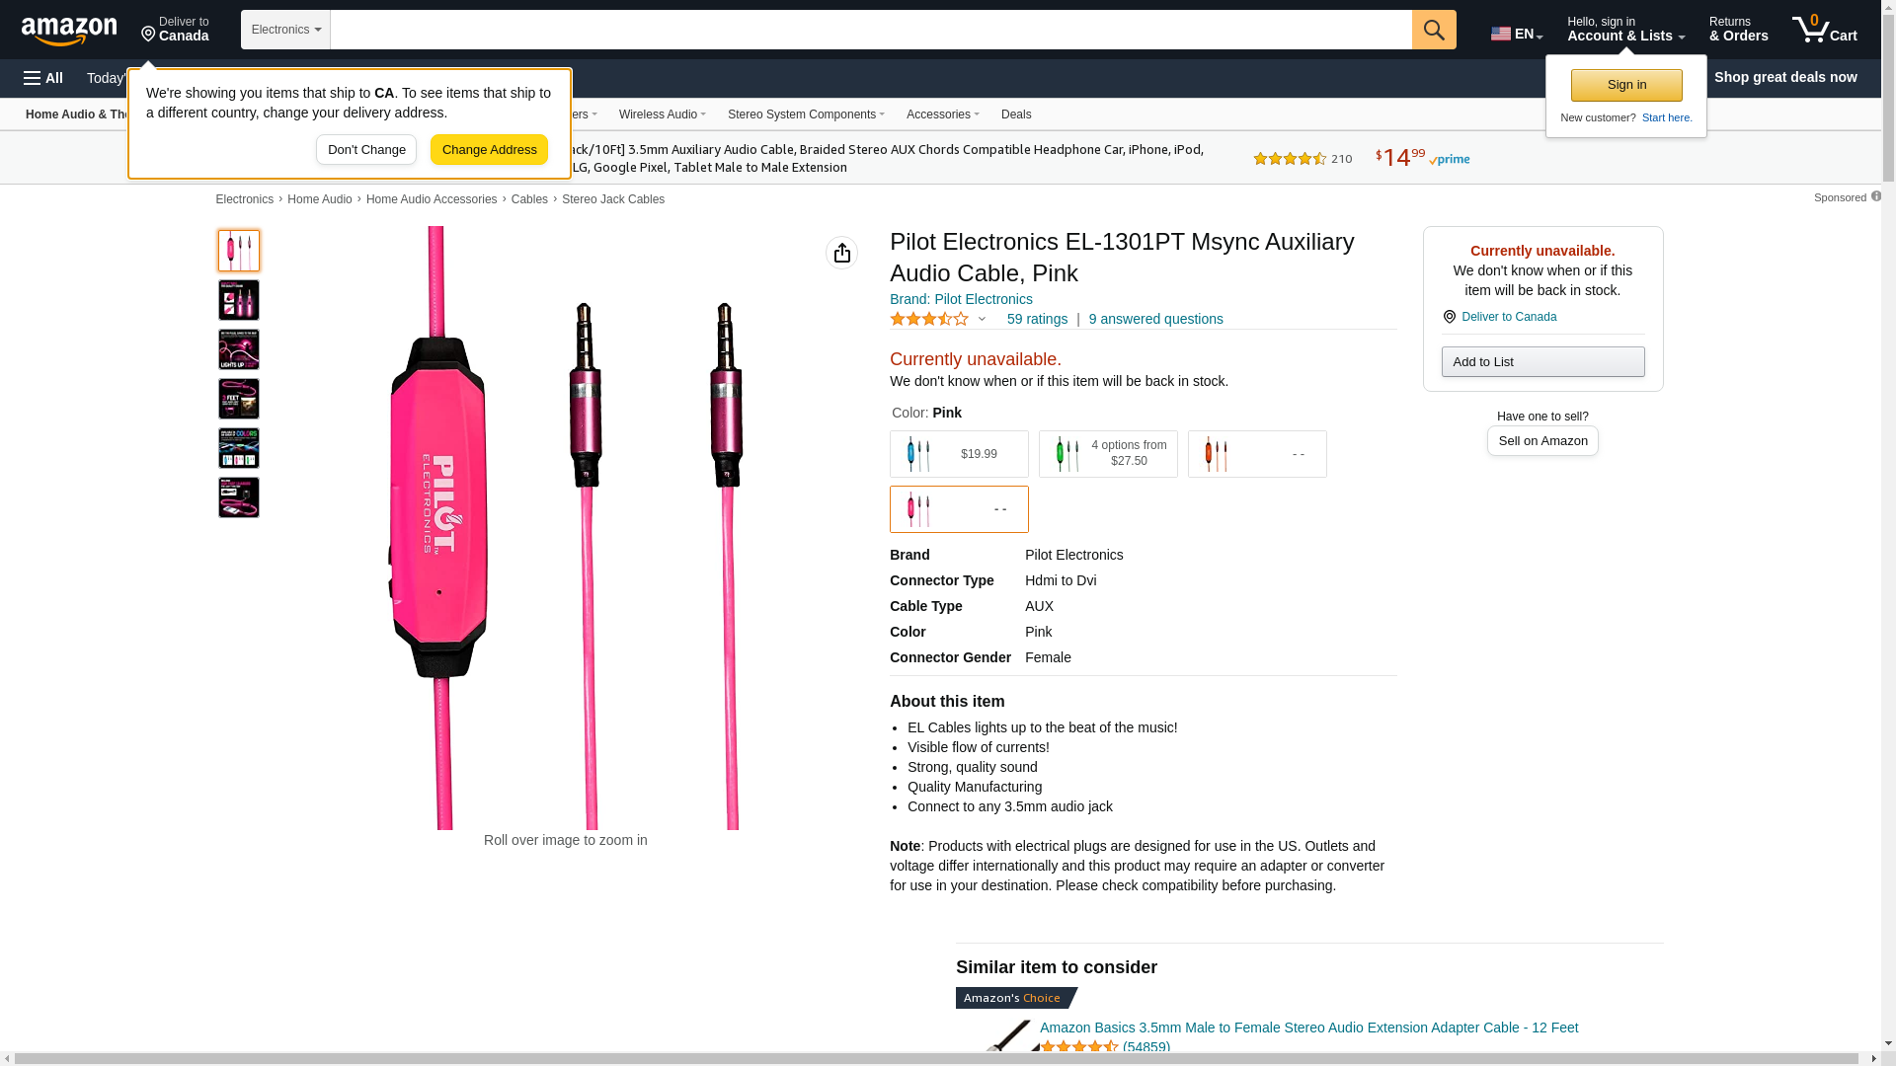Open the Stereo System Components menu
This screenshot has width=1896, height=1066.
click(806, 114)
